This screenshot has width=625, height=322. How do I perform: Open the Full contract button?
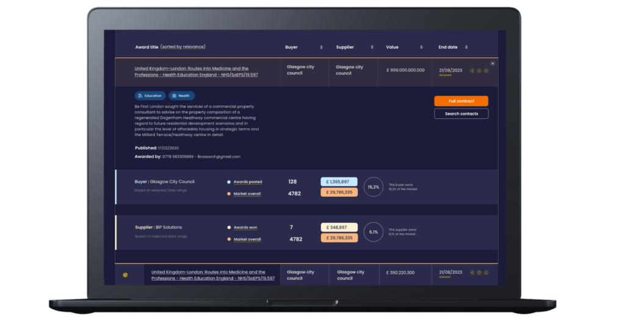(461, 101)
